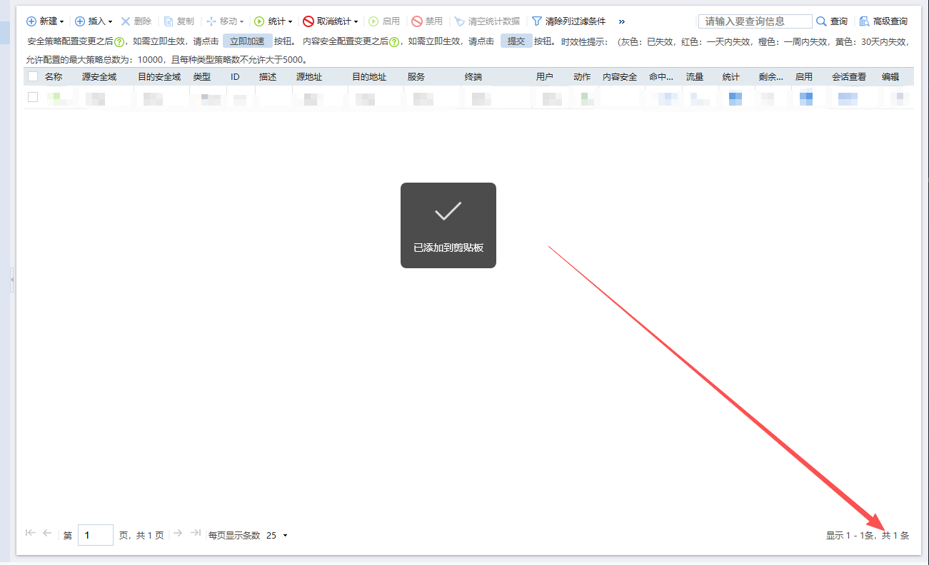Expand the 插入 dropdown arrow
This screenshot has height=565, width=929.
click(x=110, y=22)
